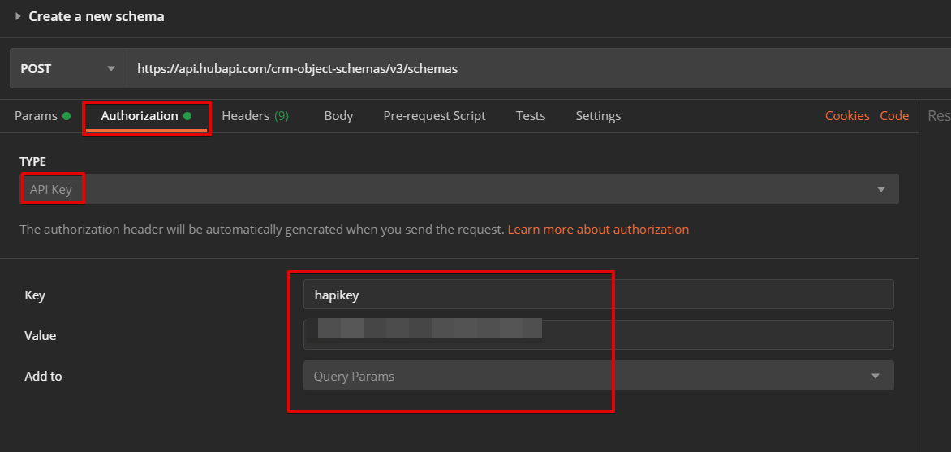Screen dimensions: 951x452
Task: Click the Add to dropdown arrow
Action: (x=876, y=376)
